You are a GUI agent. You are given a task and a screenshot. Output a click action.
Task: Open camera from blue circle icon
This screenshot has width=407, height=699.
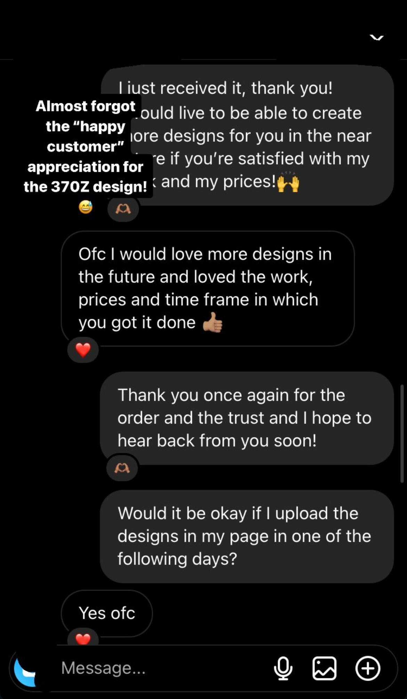point(25,668)
